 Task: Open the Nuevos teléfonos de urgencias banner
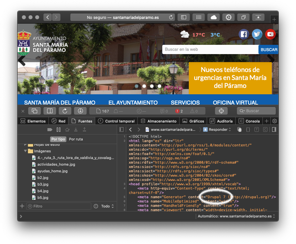click(230, 78)
